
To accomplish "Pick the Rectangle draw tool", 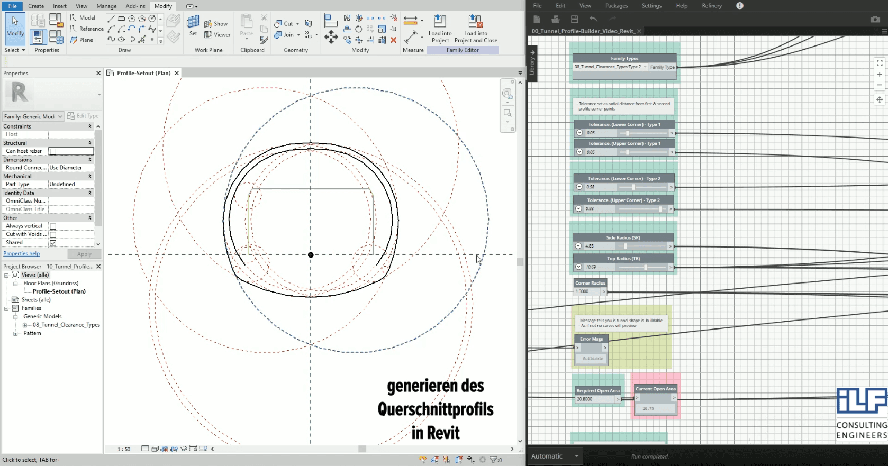I will coord(122,19).
